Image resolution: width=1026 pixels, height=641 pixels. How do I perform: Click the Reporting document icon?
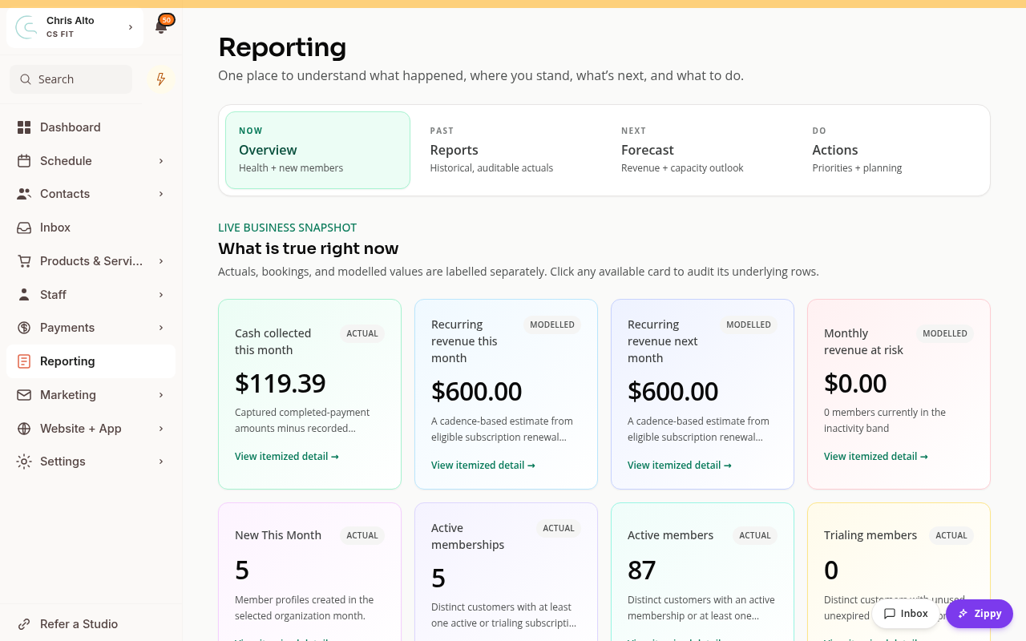24,361
